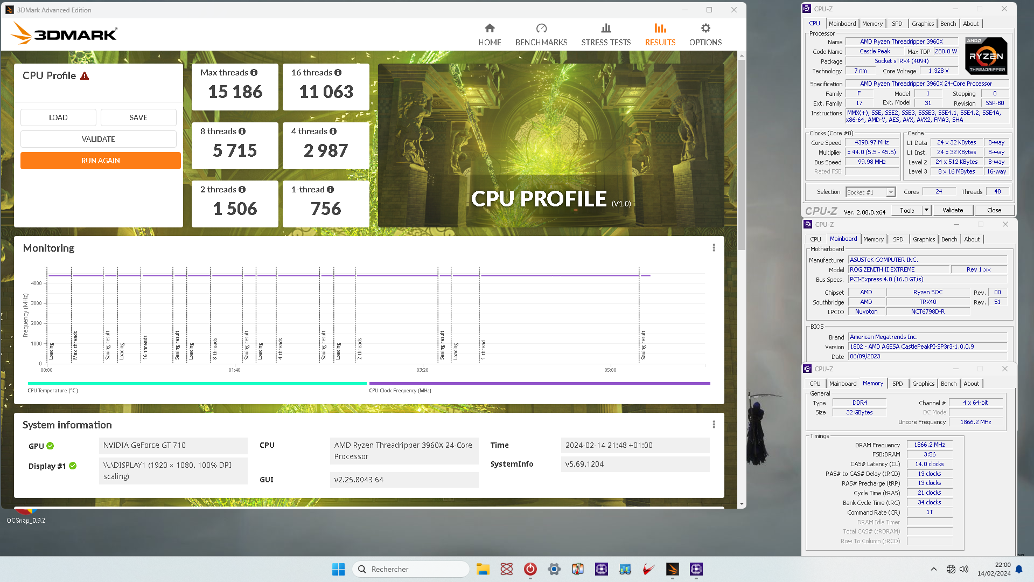This screenshot has width=1034, height=582.
Task: Open the gear Settings taskbar icon
Action: pos(554,569)
